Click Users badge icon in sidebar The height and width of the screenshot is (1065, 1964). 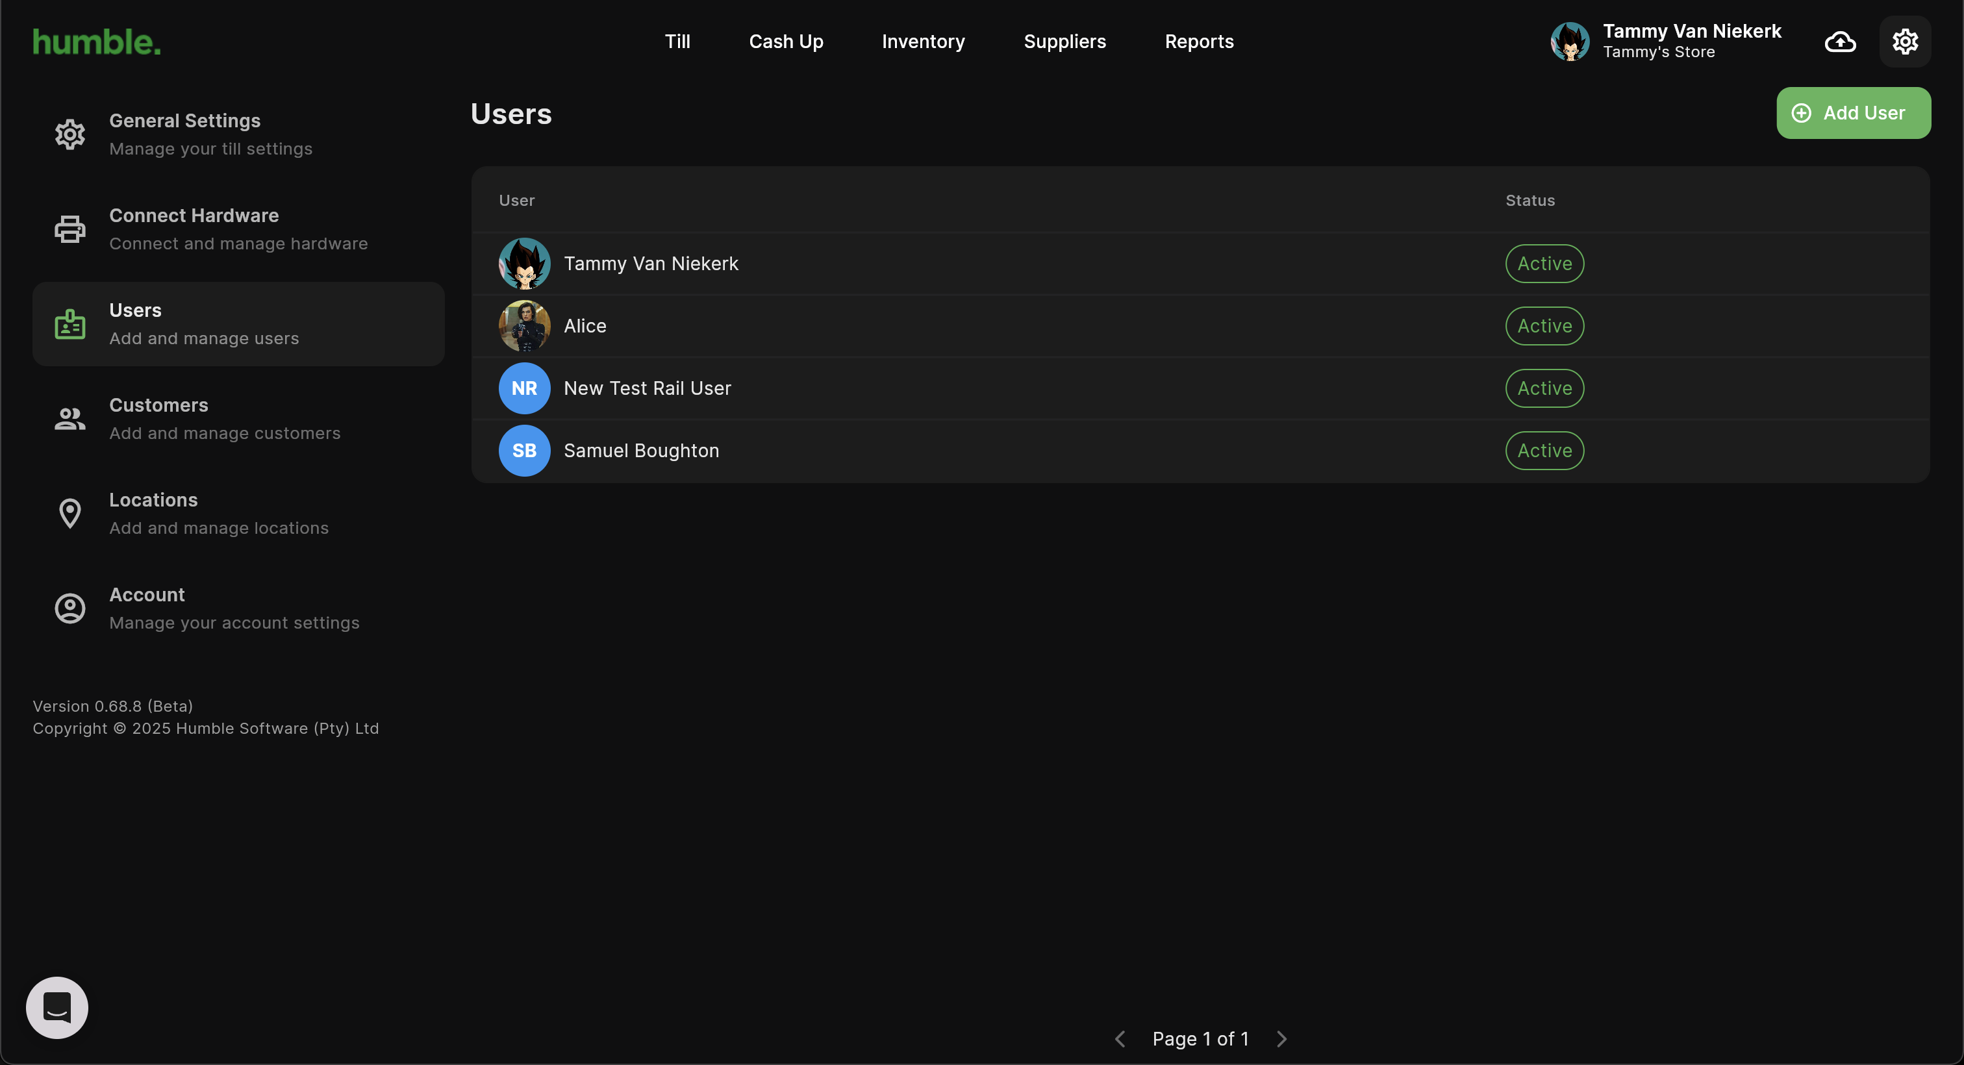click(x=70, y=324)
